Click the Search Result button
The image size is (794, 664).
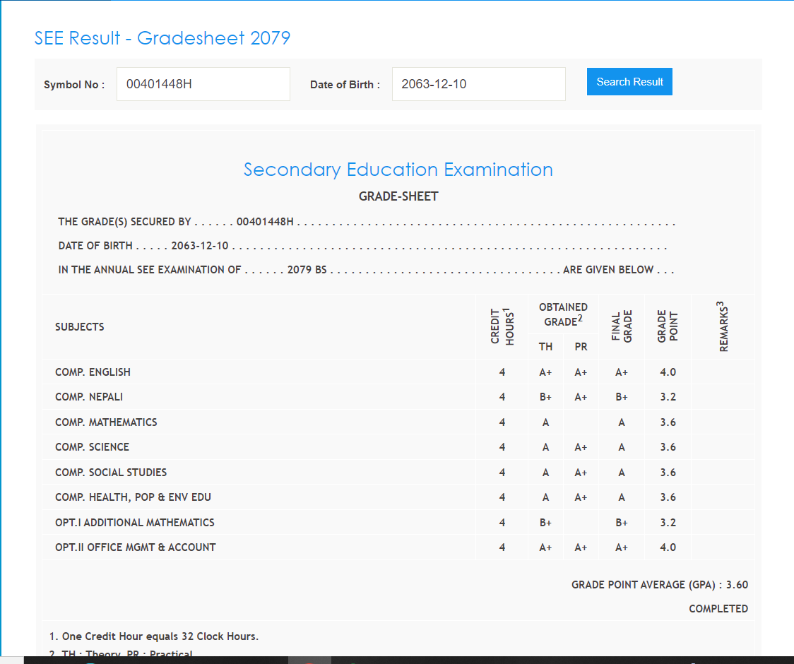pos(629,82)
